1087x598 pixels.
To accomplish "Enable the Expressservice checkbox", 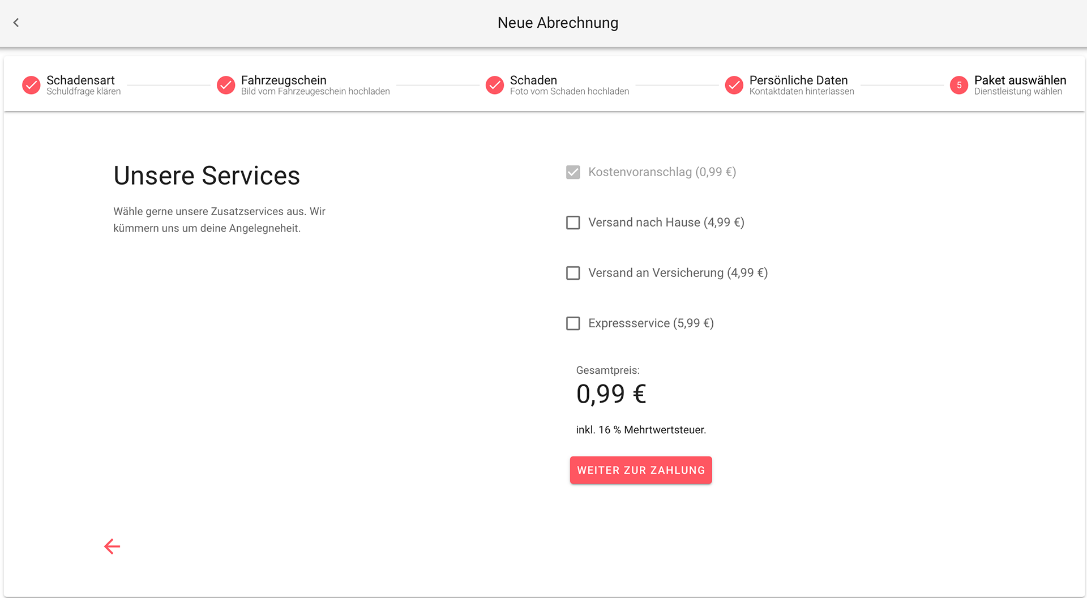I will click(573, 323).
